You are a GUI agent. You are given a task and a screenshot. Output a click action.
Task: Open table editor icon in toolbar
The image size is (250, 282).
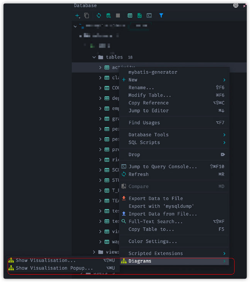click(x=130, y=16)
